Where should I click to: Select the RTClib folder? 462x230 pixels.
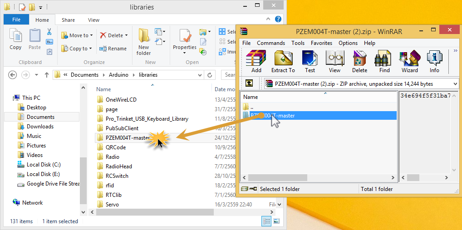(113, 195)
